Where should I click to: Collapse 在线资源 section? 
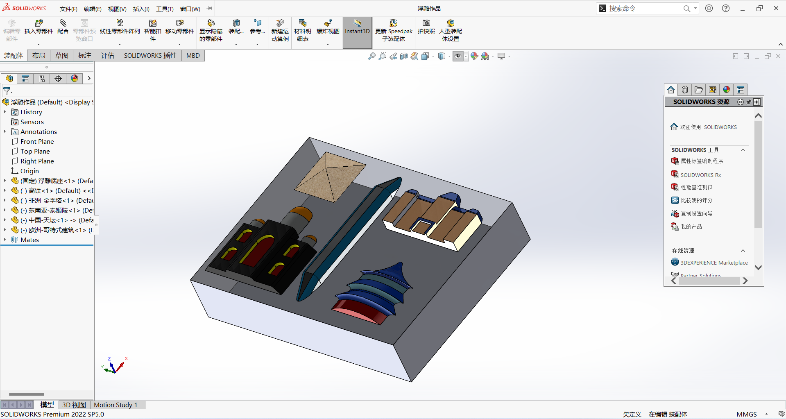point(743,251)
